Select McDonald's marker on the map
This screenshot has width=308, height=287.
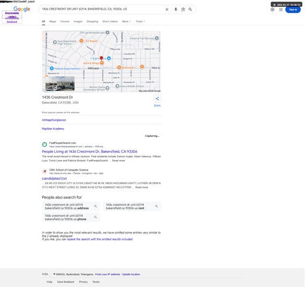click(x=119, y=67)
